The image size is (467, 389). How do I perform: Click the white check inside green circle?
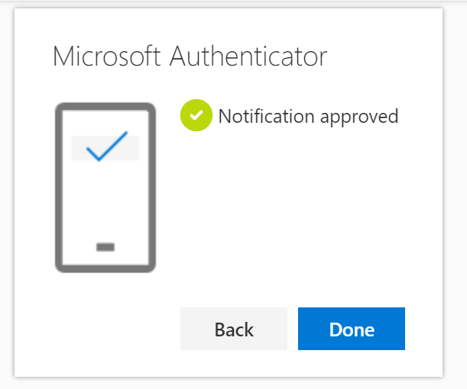point(196,115)
